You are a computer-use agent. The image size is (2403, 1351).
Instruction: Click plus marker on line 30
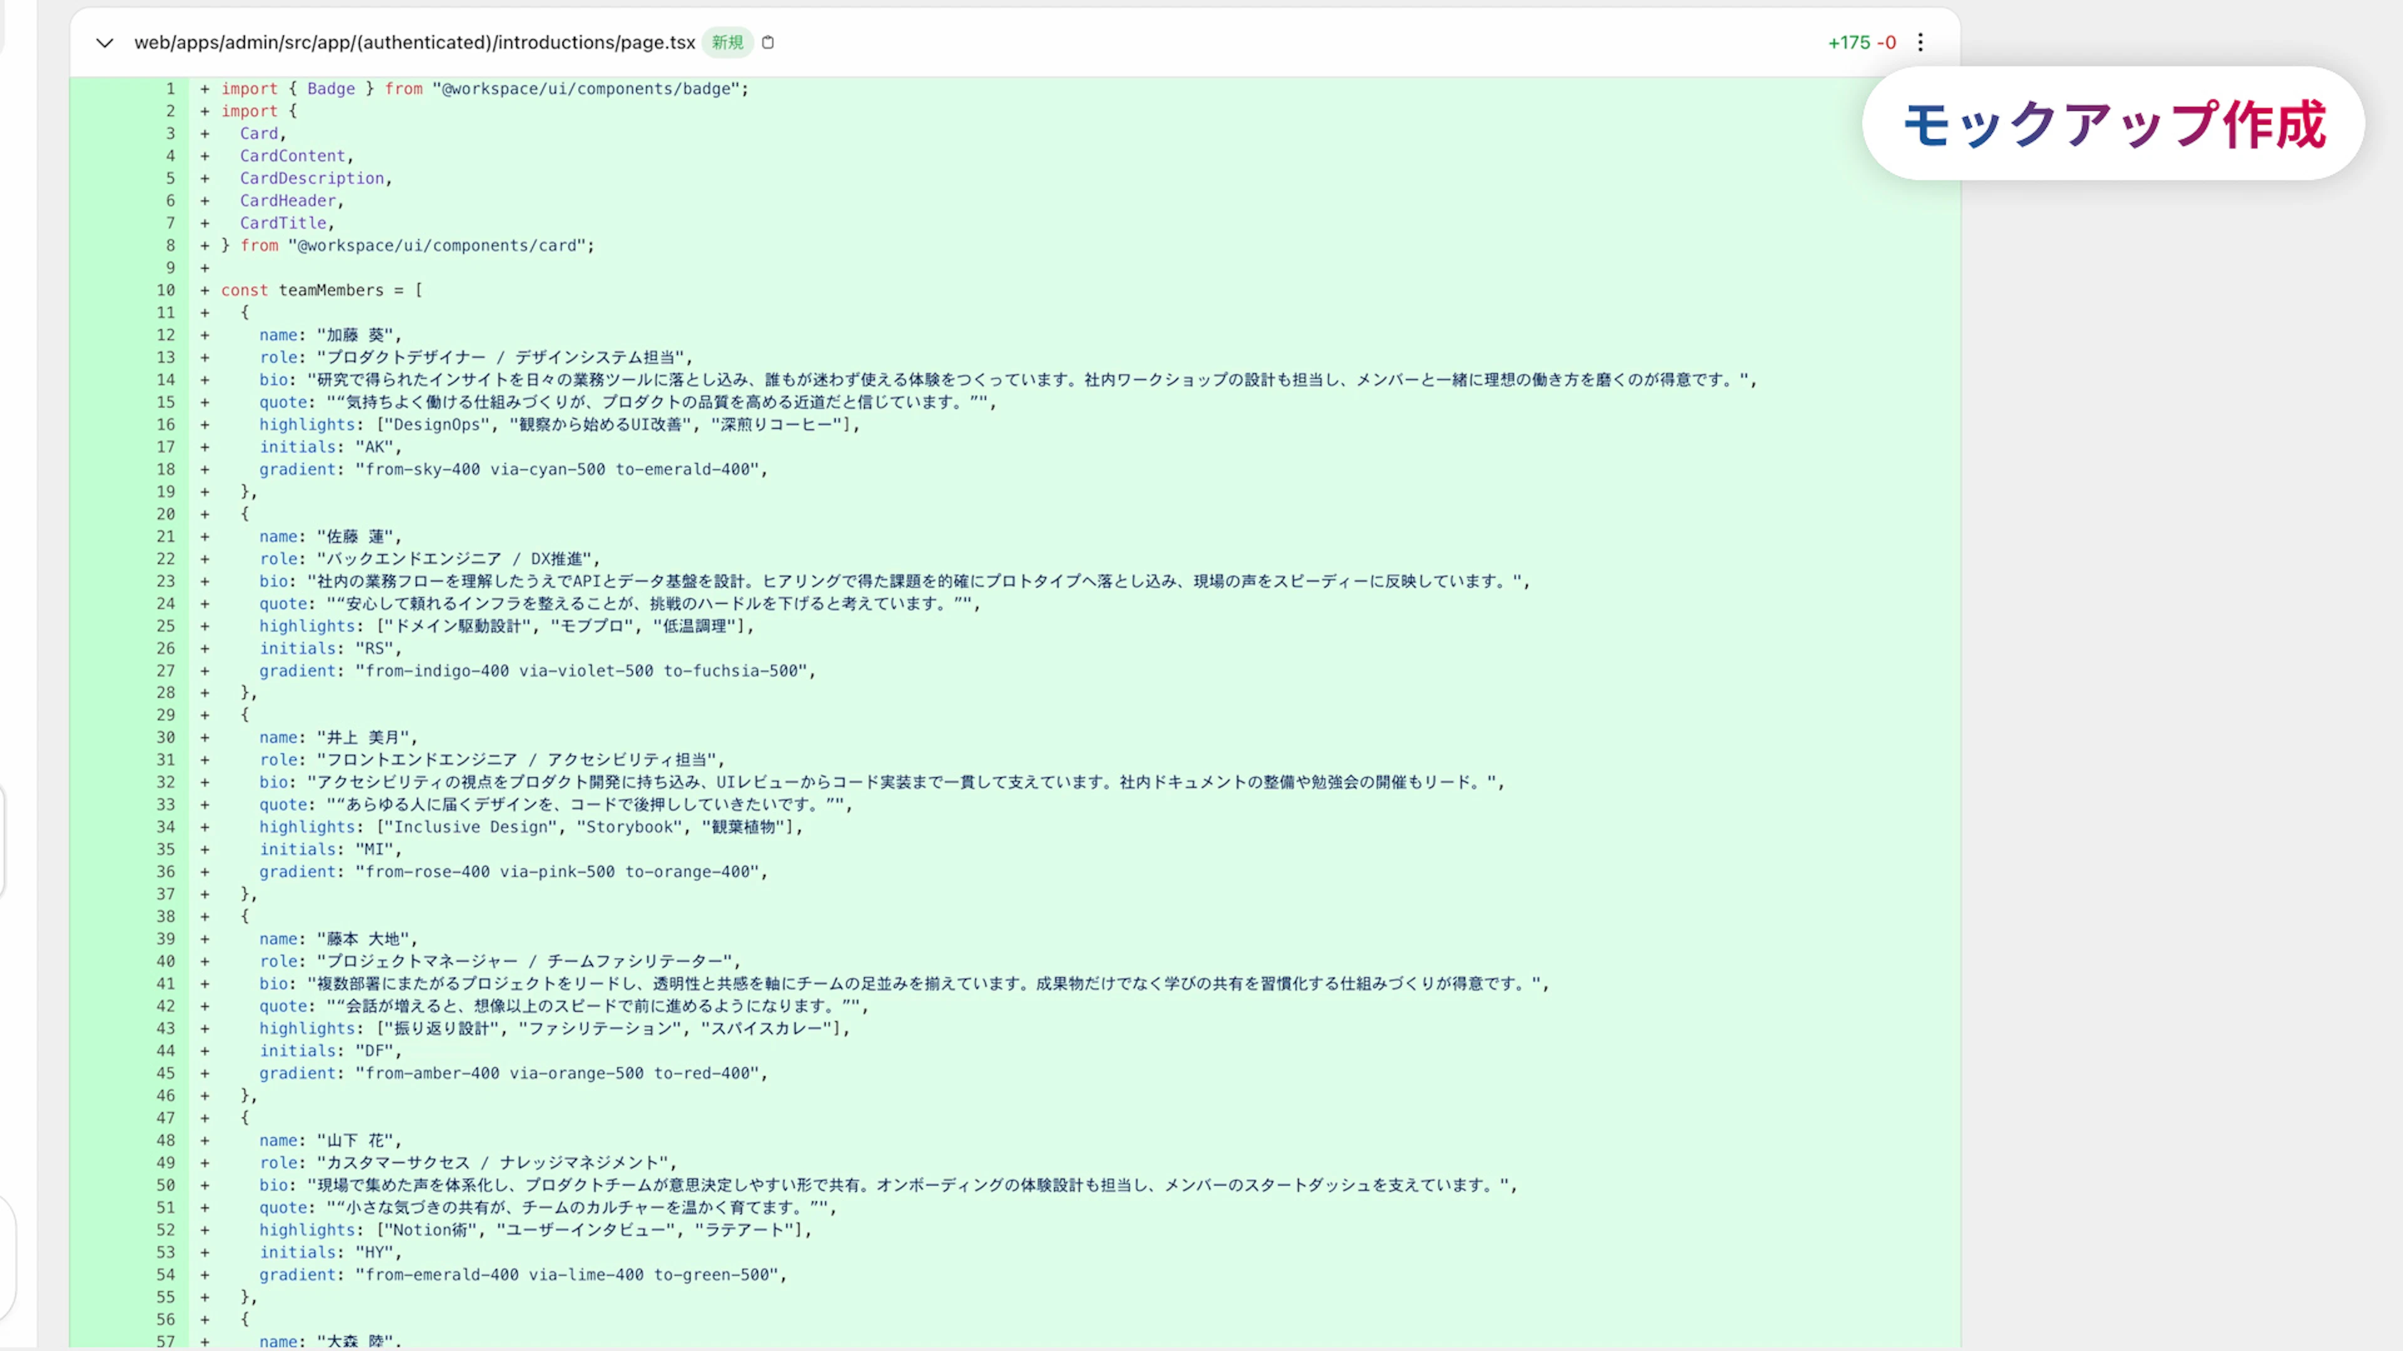tap(204, 737)
